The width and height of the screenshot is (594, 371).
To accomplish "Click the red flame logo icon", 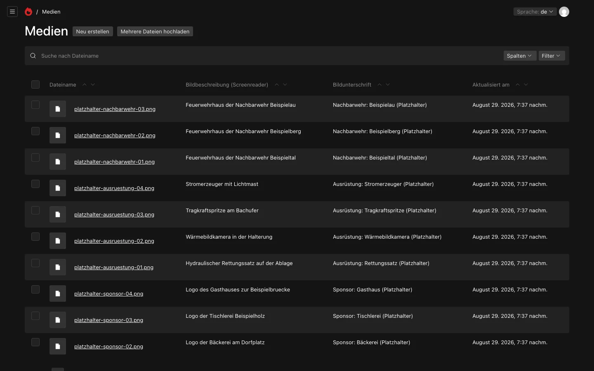I will pyautogui.click(x=28, y=12).
